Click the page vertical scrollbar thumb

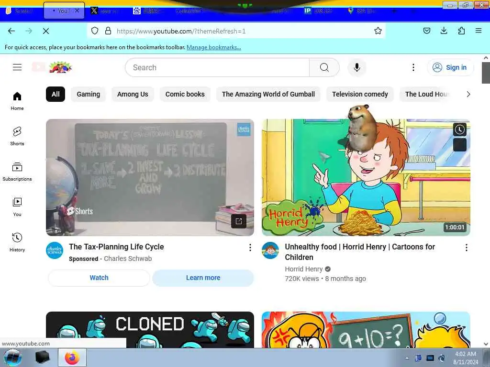pos(486,73)
